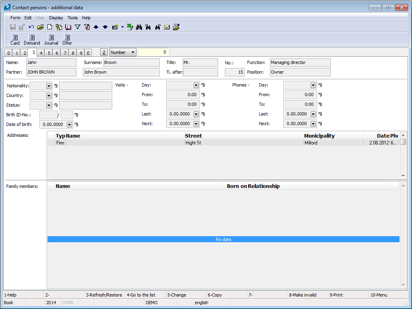Click the 9-Print function button
The width and height of the screenshot is (412, 309).
[x=348, y=295]
